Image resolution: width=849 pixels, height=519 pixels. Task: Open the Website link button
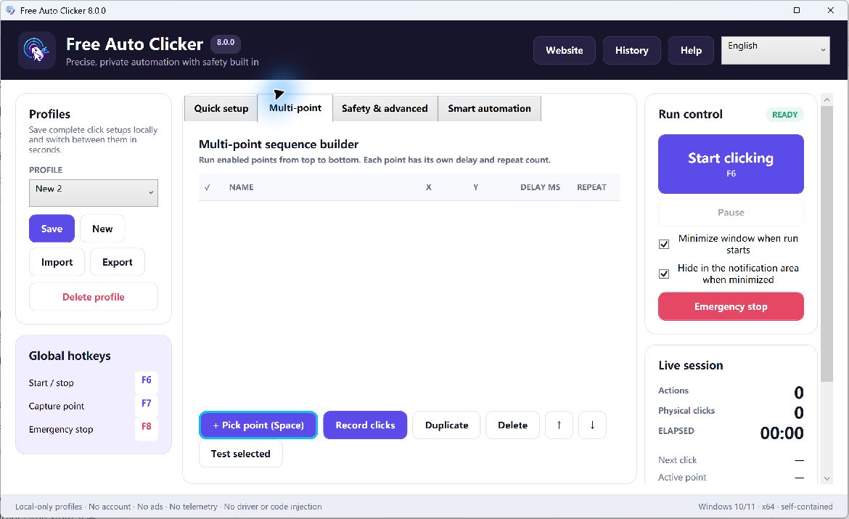(565, 50)
